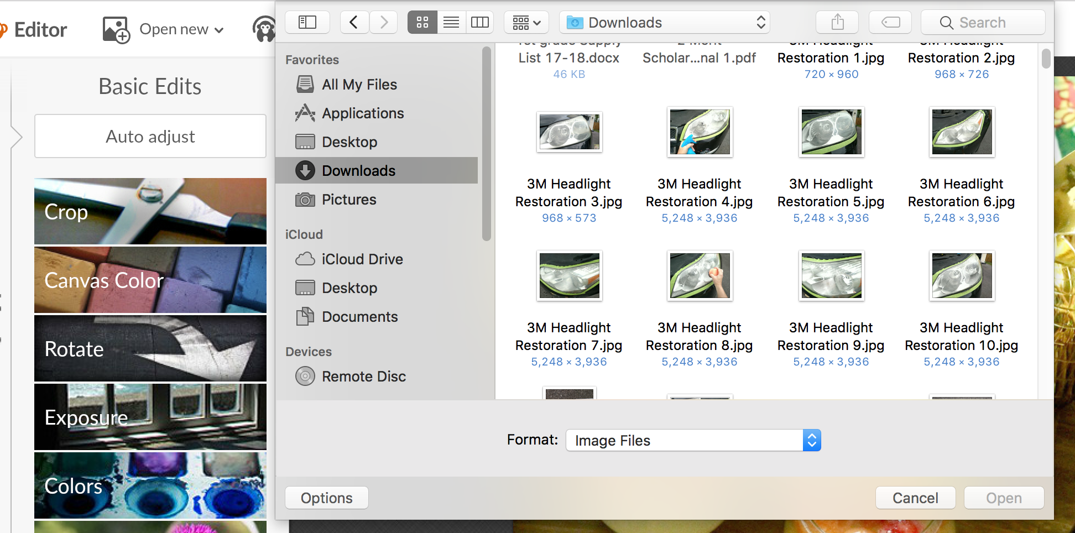The width and height of the screenshot is (1075, 533).
Task: Open Desktop under iCloud
Action: [377, 288]
